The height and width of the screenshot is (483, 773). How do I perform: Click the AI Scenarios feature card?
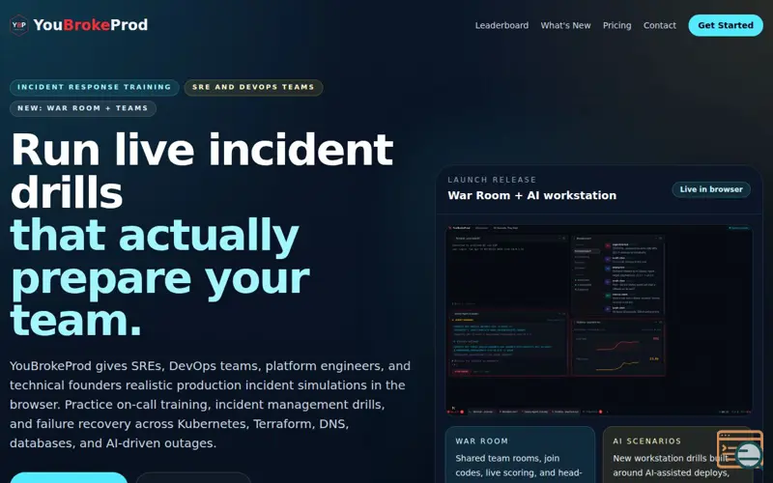[x=677, y=455]
